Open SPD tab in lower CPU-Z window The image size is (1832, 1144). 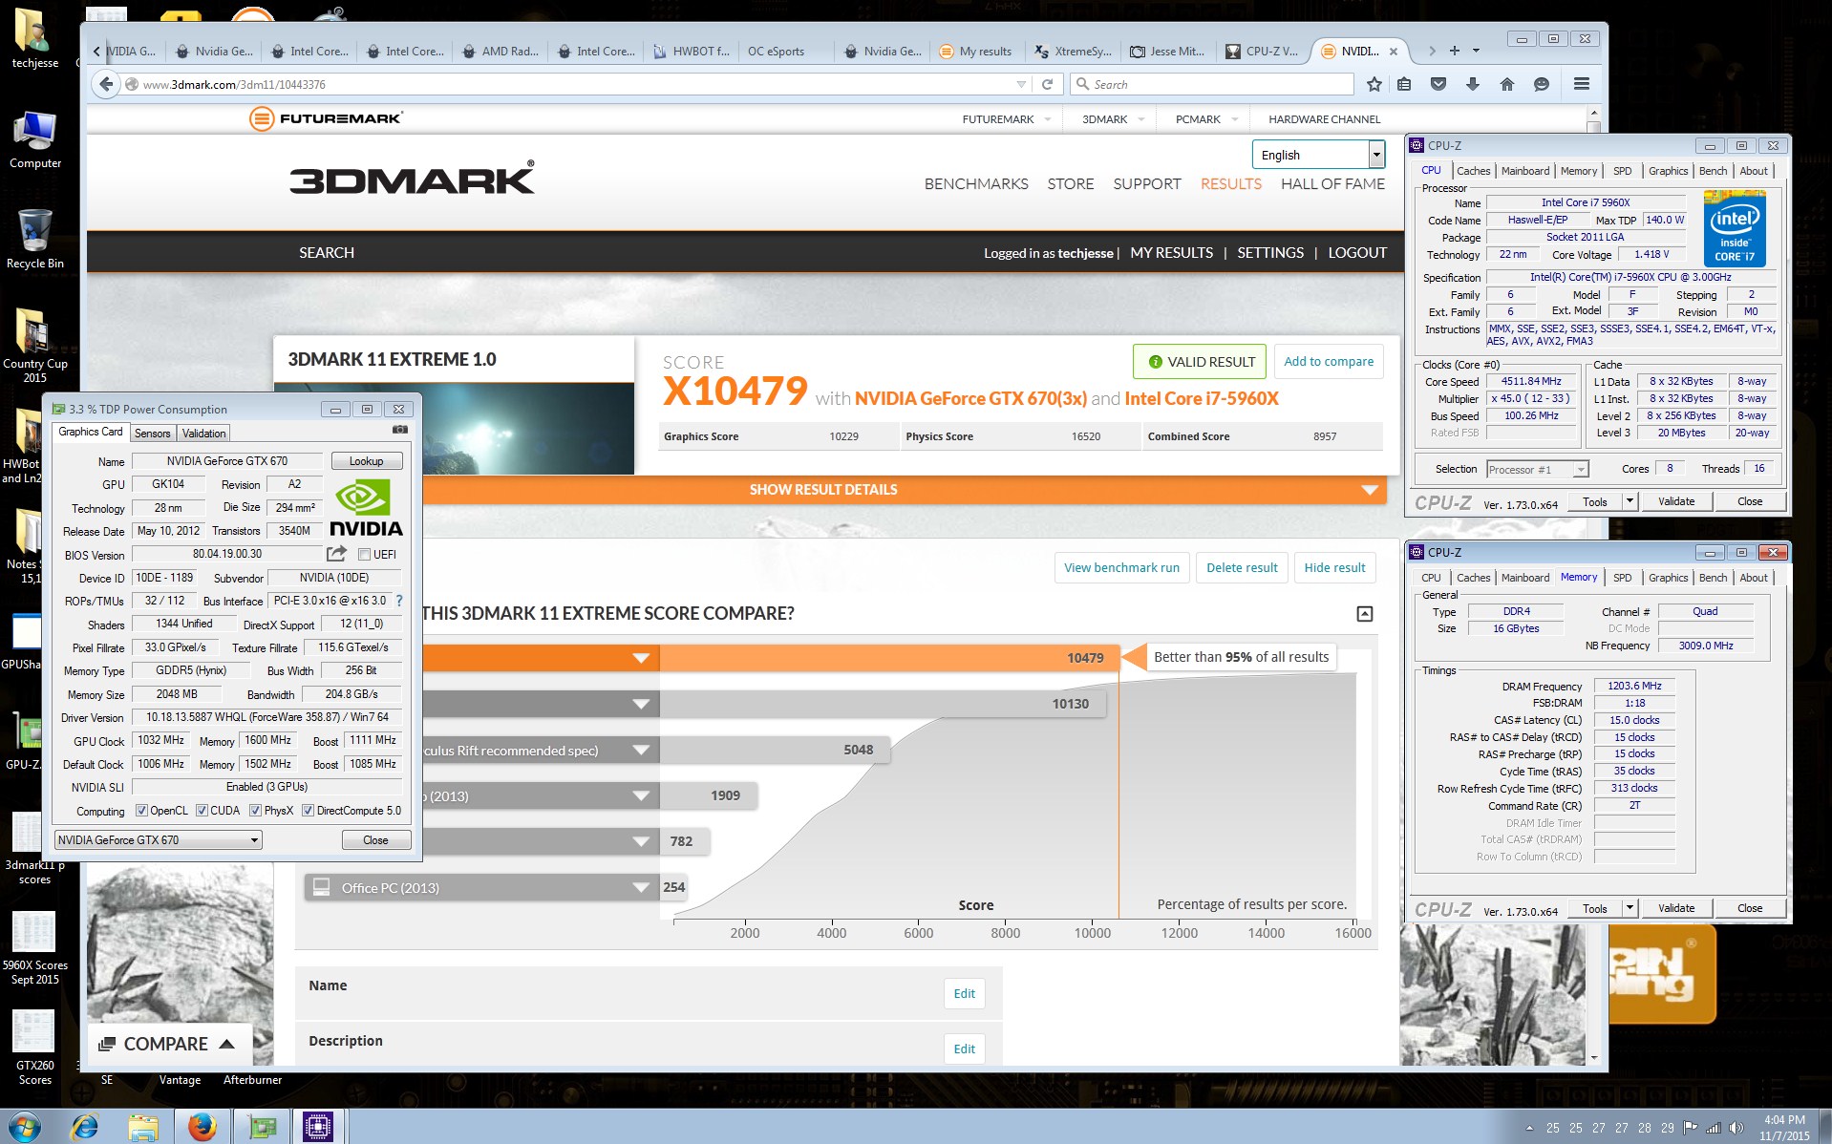click(x=1622, y=578)
